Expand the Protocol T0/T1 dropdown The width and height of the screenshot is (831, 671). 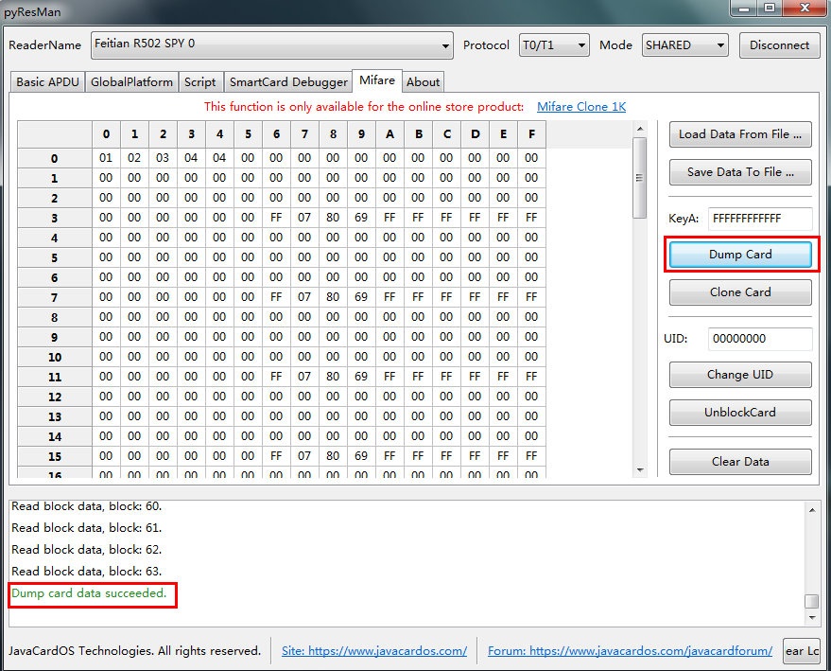point(554,44)
